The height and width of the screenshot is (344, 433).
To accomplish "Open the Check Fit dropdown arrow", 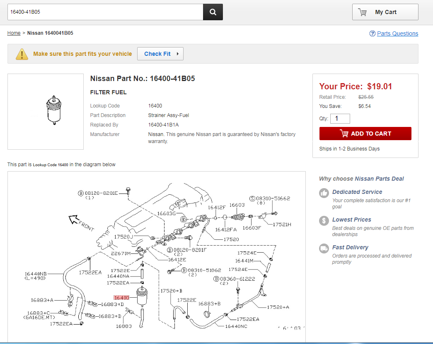I will click(178, 54).
